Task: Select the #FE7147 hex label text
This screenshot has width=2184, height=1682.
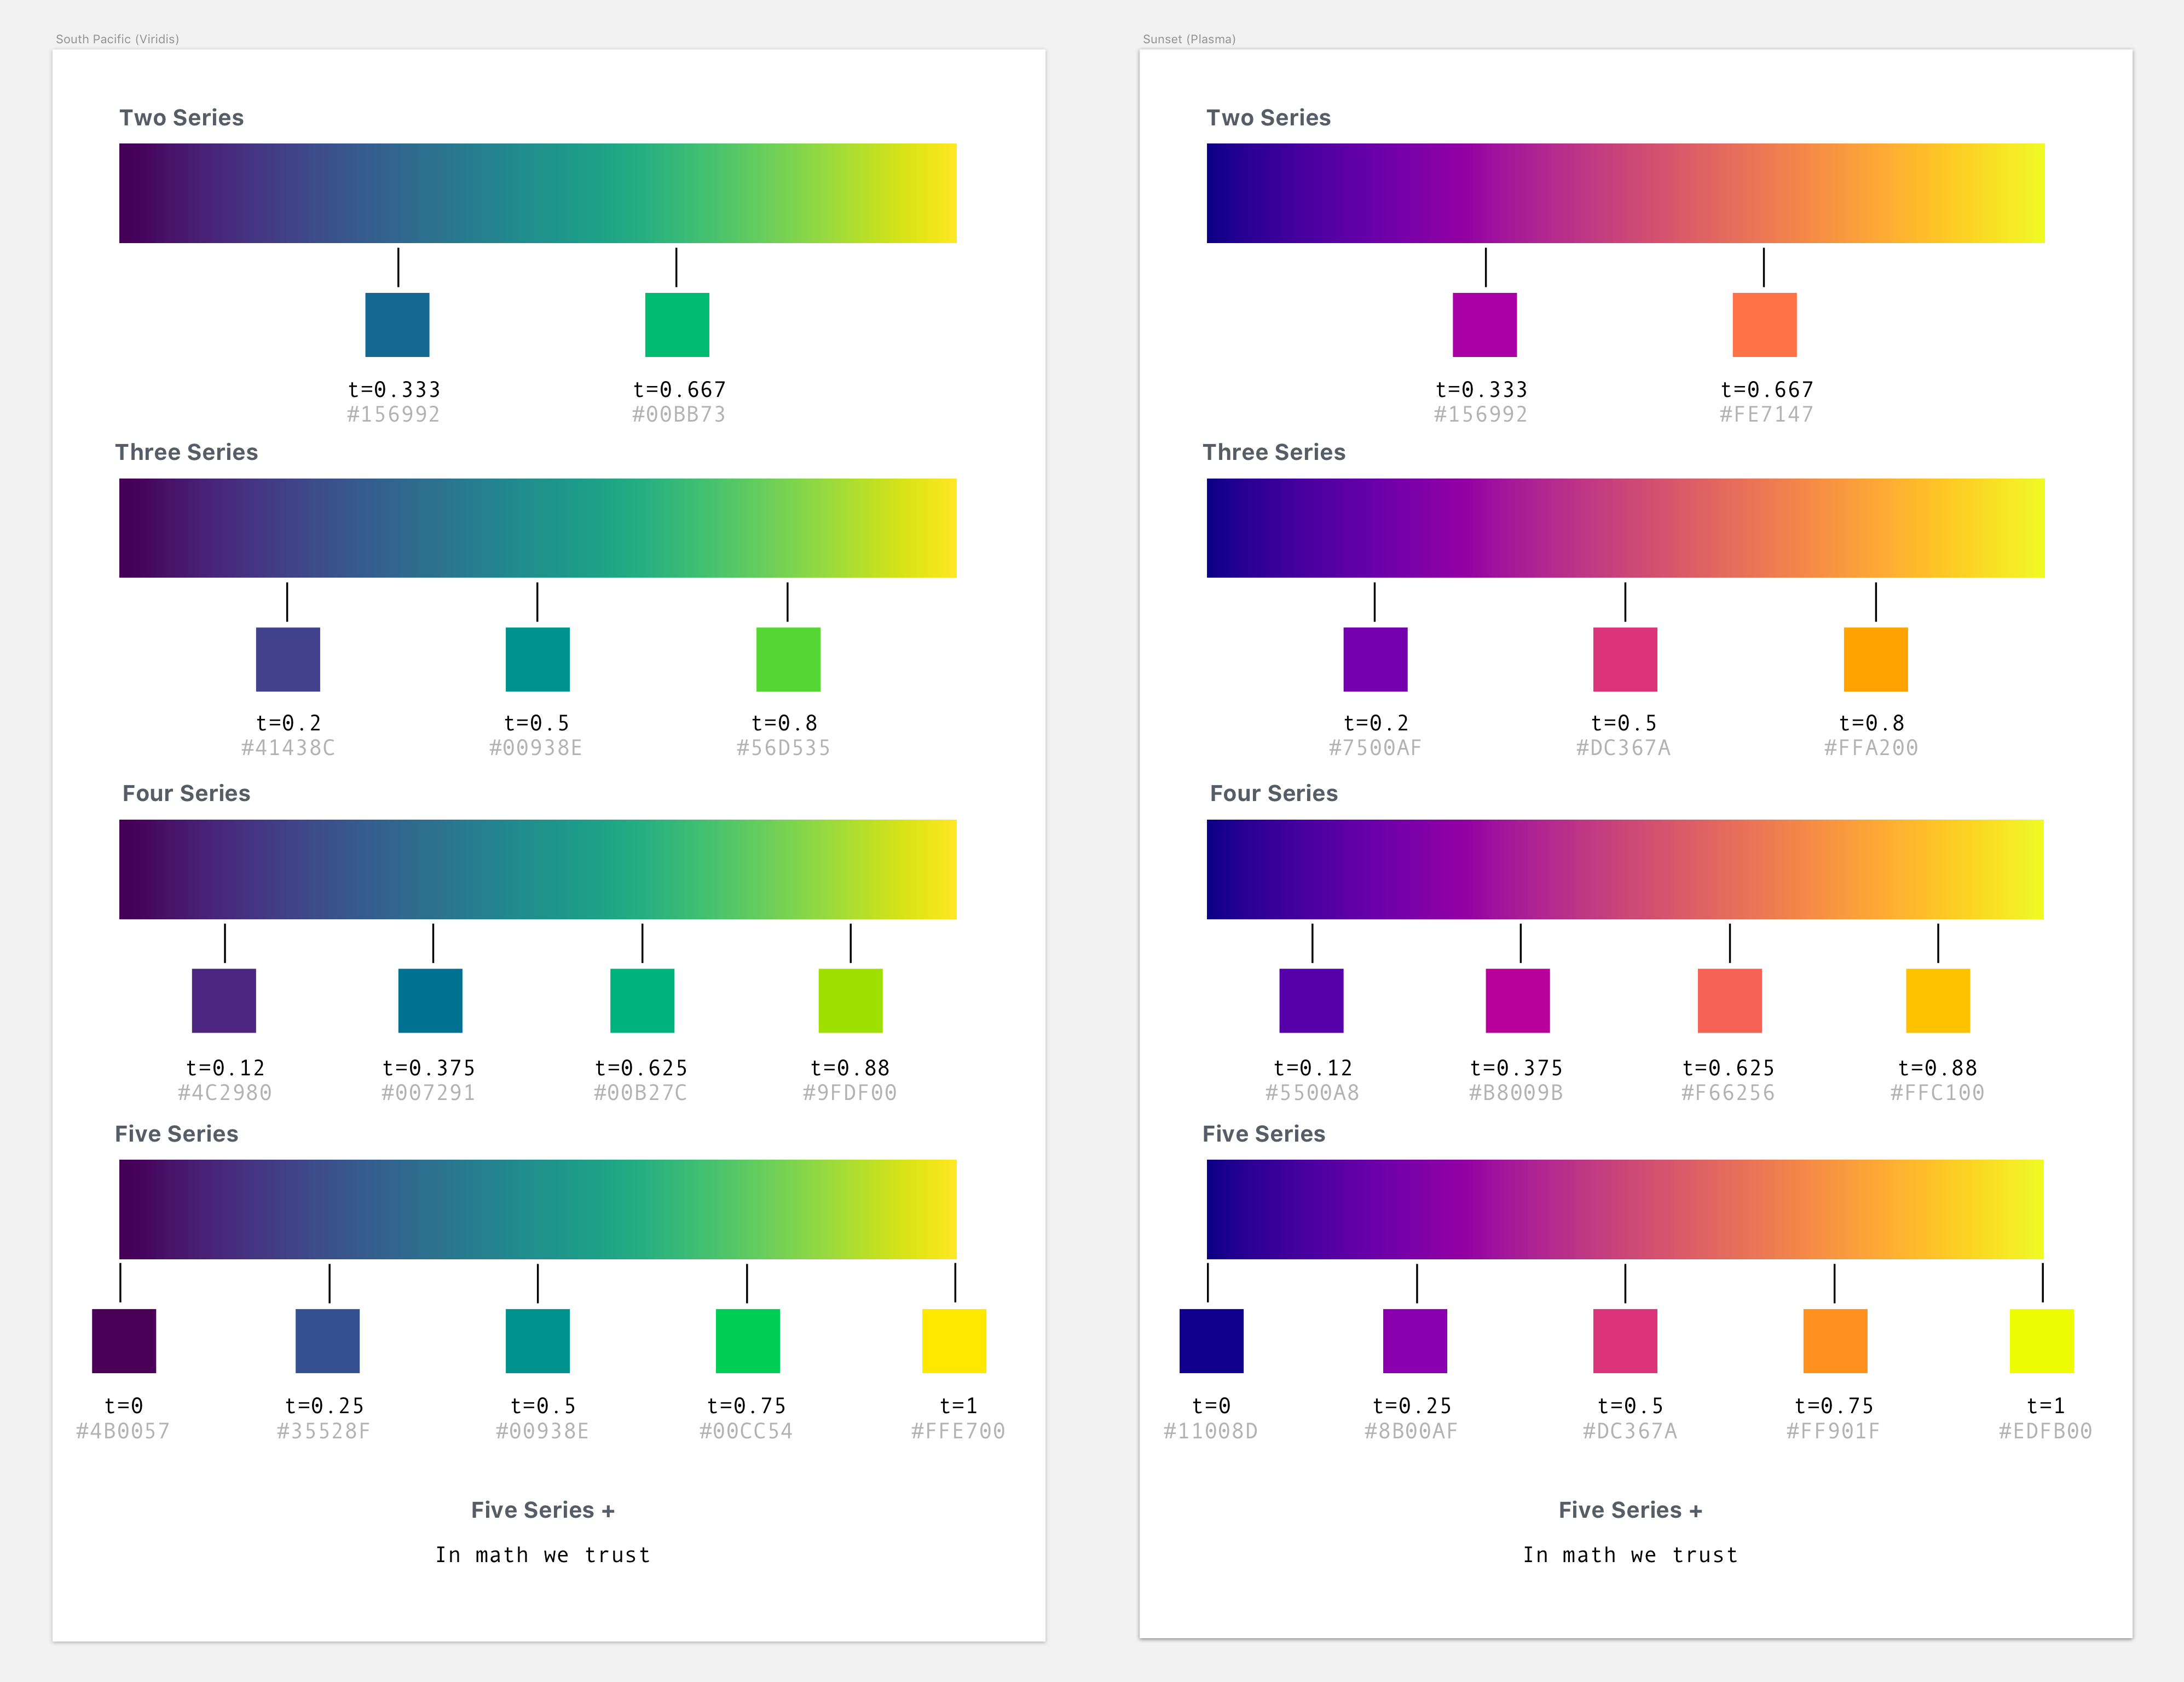Action: tap(1766, 414)
